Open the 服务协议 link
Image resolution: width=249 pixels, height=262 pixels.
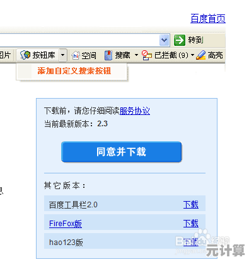click(135, 111)
